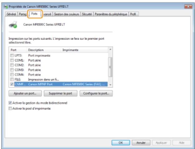Click 'Canon MF8500C Series (FAX)' printer cell

(84, 84)
